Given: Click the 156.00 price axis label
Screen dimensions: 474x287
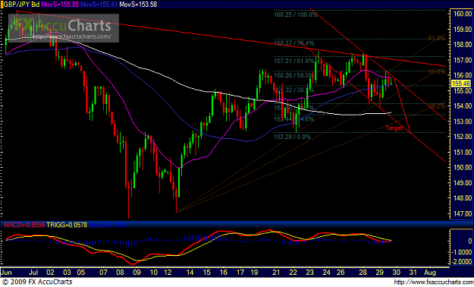Looking at the screenshot, I should click(x=462, y=75).
